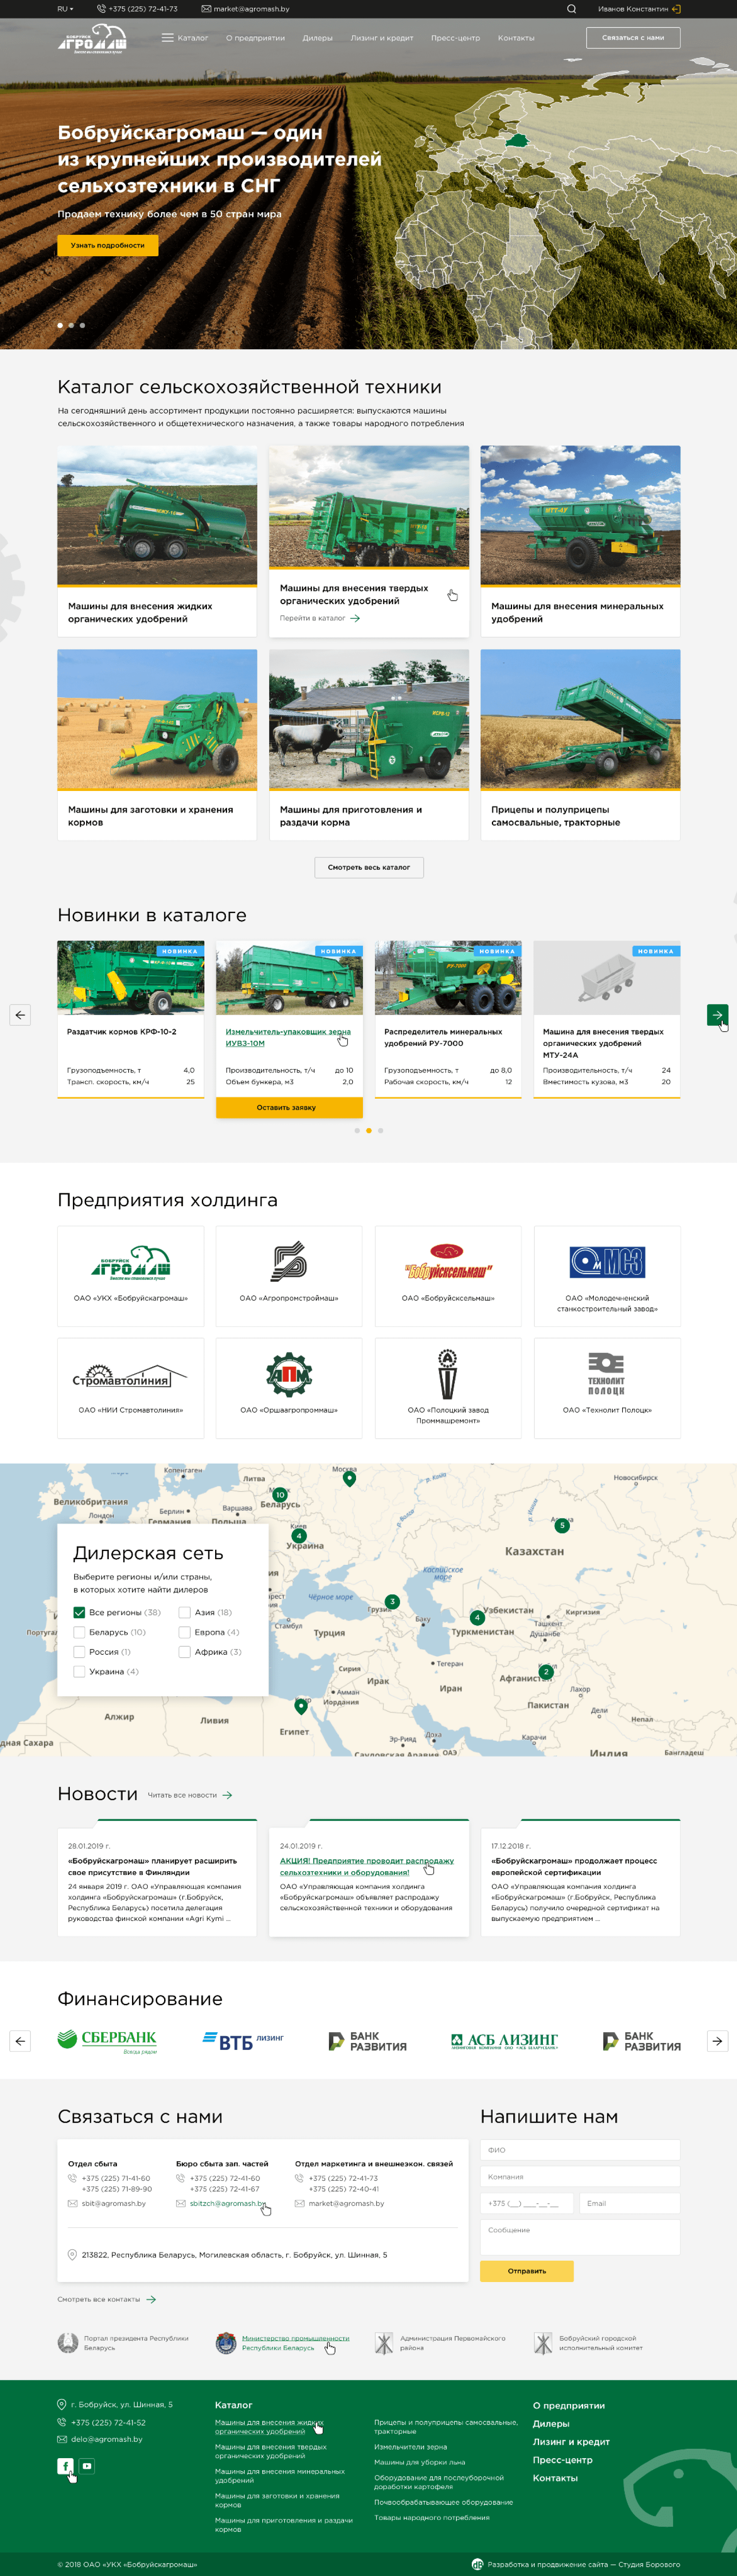Open the Бобруйскагромаш logo home link

point(92,38)
